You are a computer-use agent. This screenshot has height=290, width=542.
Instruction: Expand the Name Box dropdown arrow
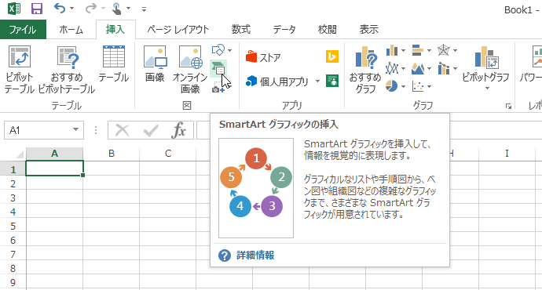click(x=75, y=130)
